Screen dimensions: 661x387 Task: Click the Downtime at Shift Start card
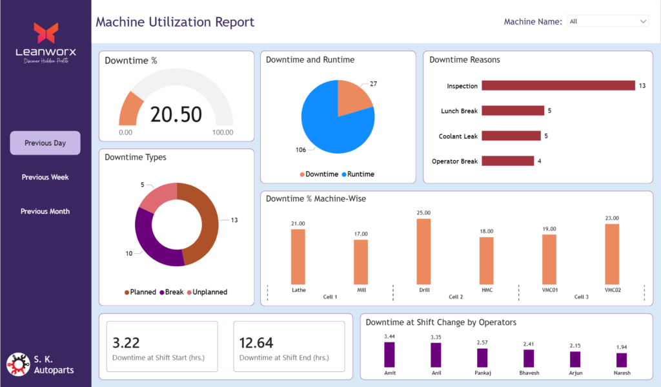point(161,347)
